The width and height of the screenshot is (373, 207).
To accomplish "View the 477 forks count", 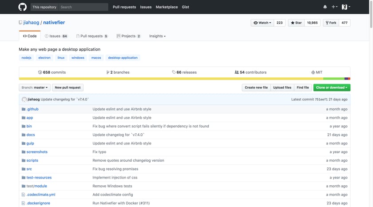I will [345, 23].
